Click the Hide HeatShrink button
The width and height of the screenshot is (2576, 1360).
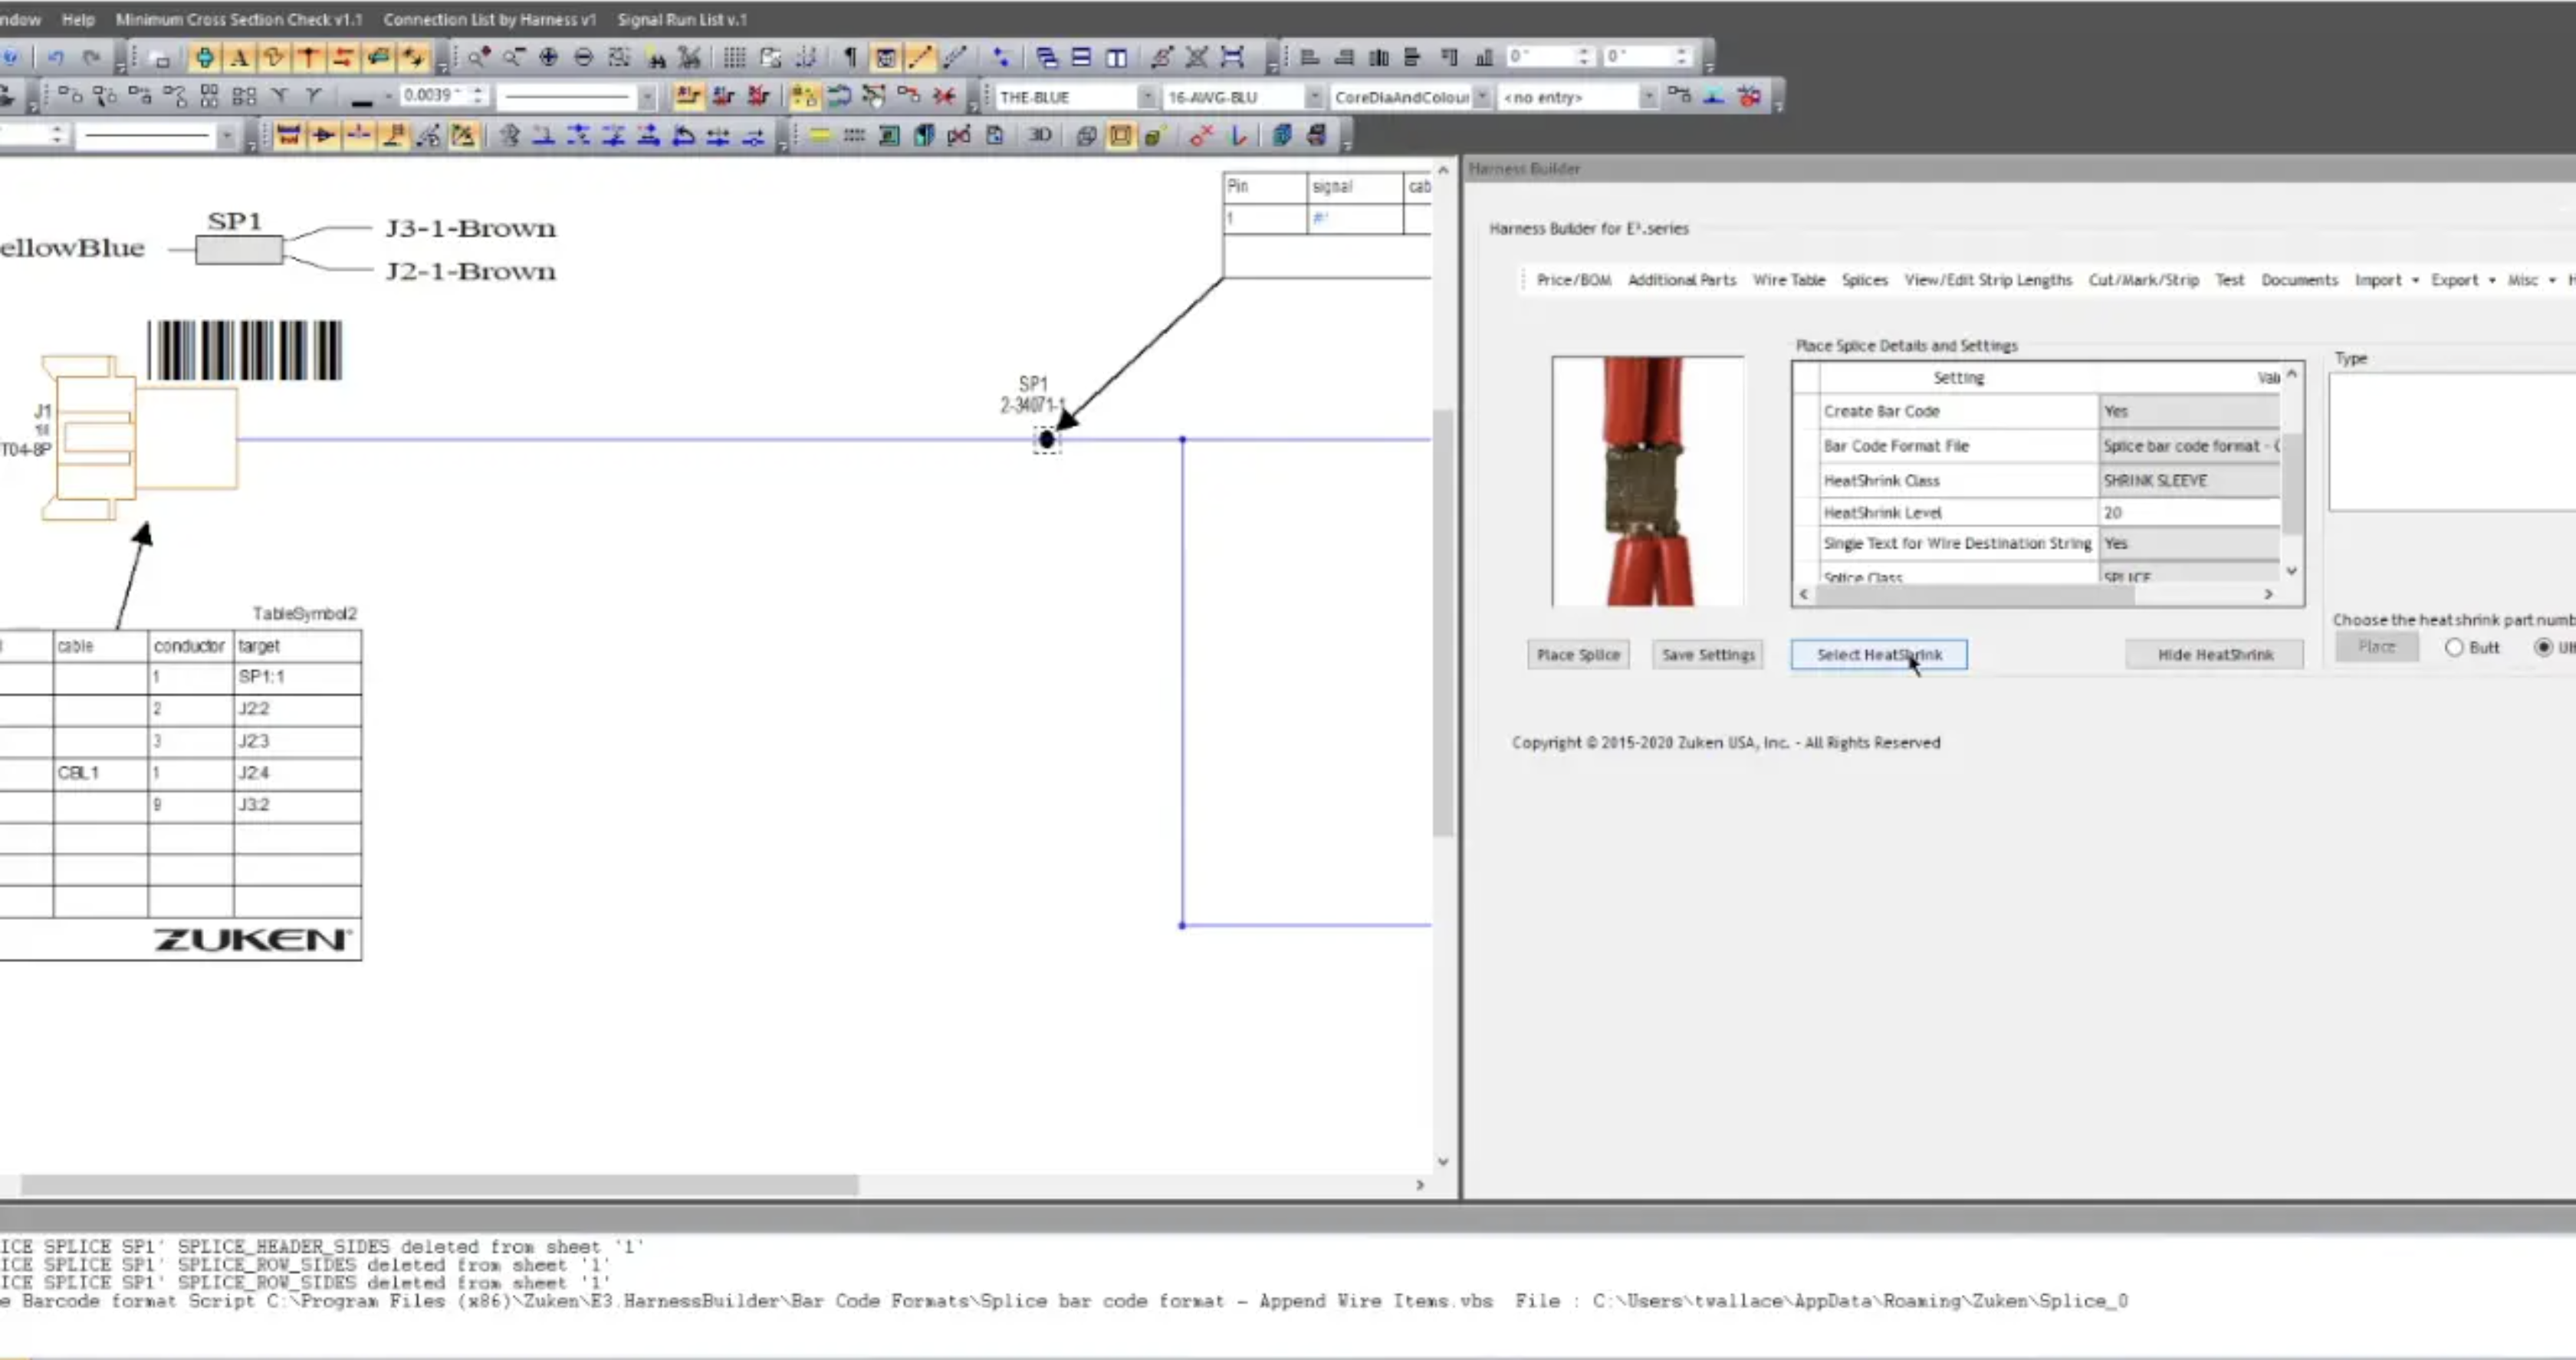point(2215,654)
